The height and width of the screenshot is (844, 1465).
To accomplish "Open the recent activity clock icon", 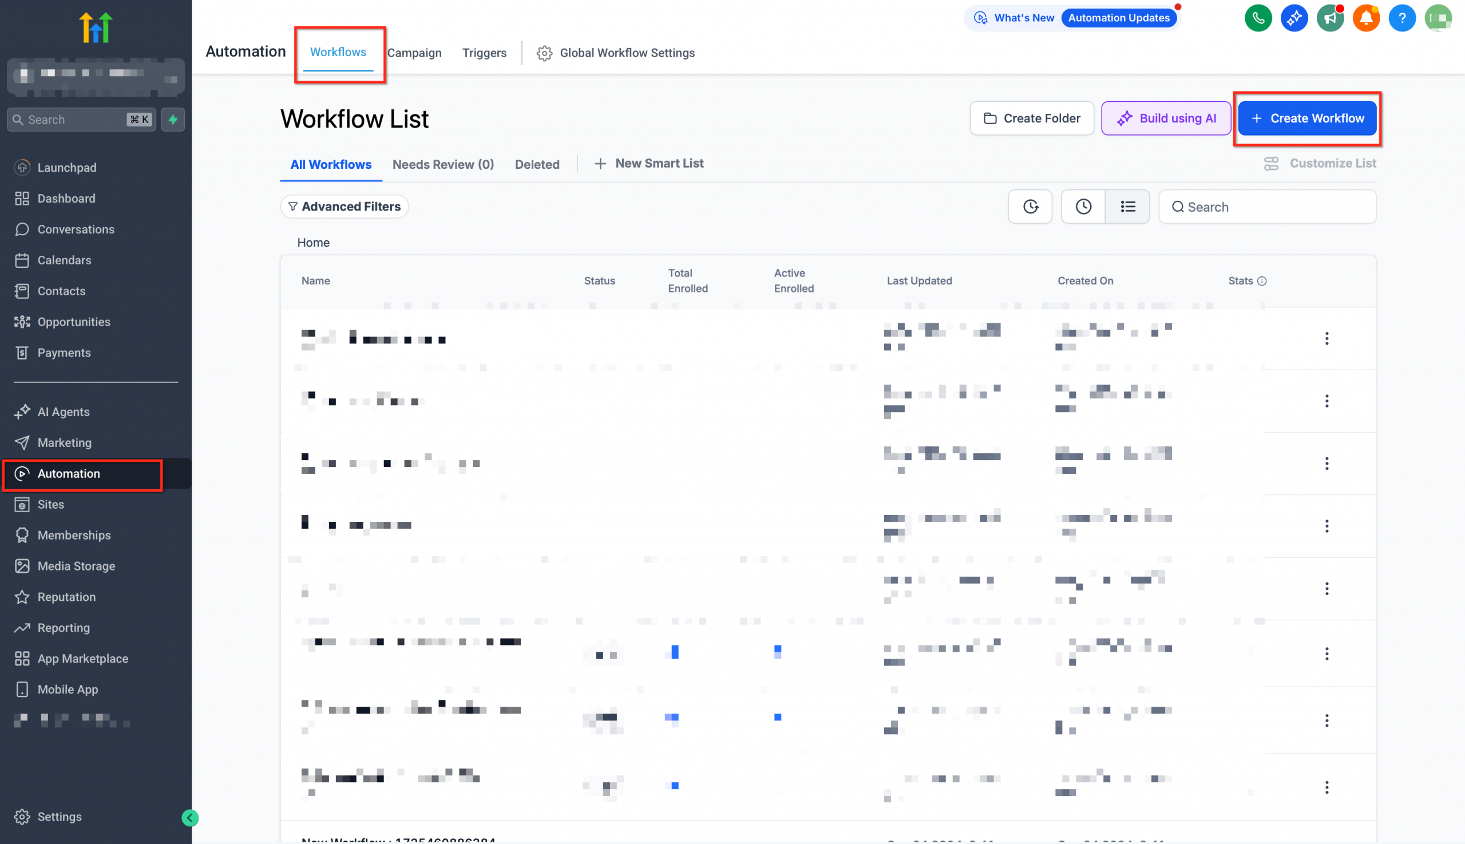I will (x=1082, y=207).
